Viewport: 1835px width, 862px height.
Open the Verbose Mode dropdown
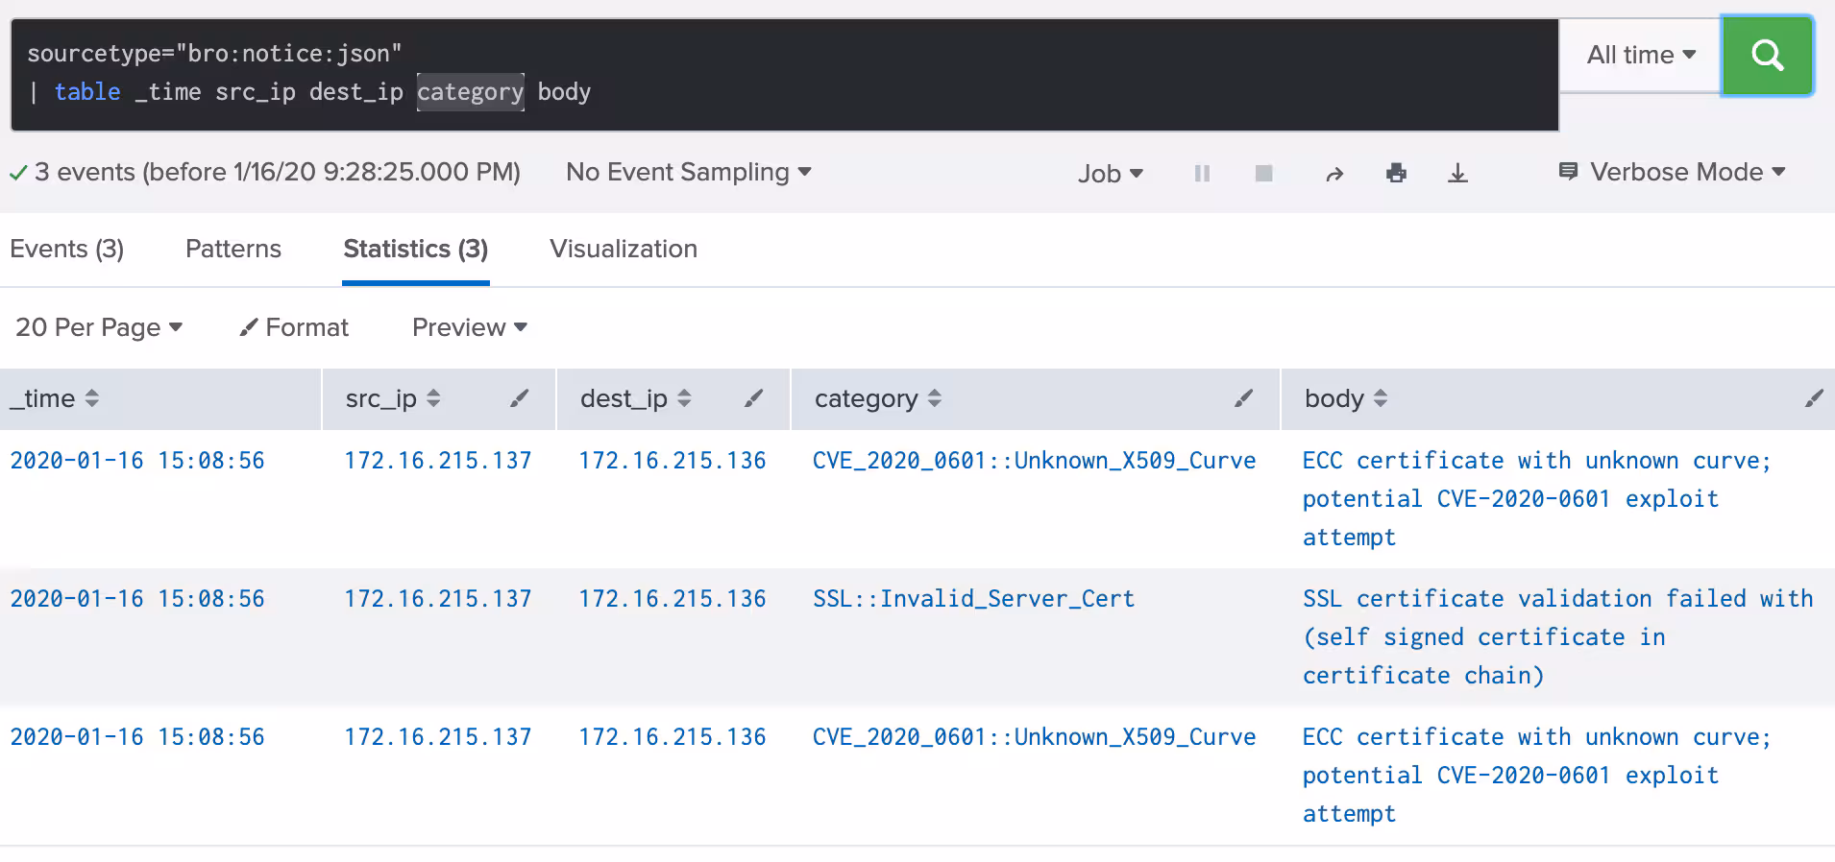1674,173
